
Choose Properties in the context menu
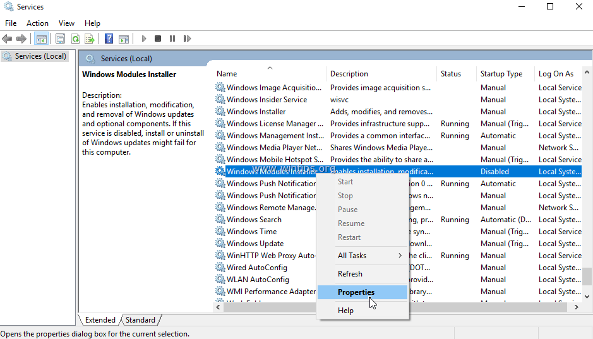coord(362,292)
